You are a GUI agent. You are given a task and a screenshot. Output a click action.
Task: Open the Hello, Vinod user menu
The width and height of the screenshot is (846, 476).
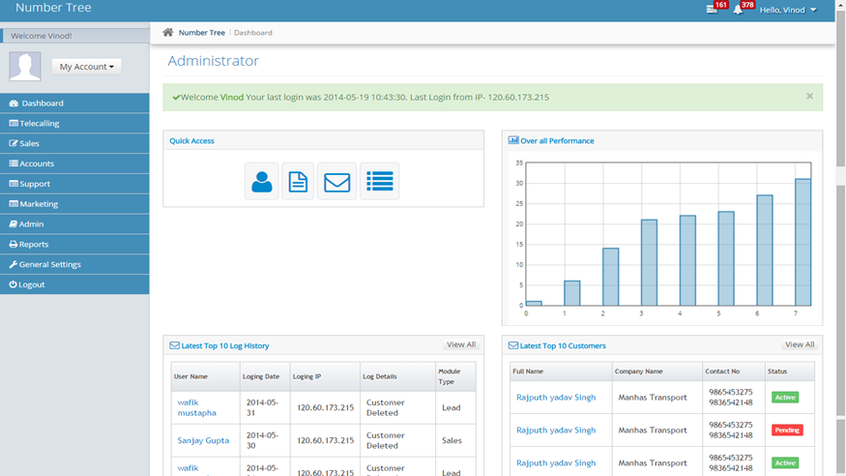(788, 10)
